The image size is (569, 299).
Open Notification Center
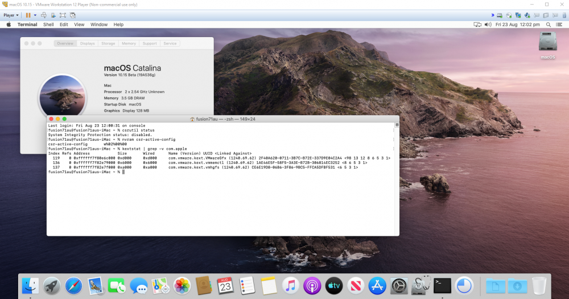click(559, 24)
